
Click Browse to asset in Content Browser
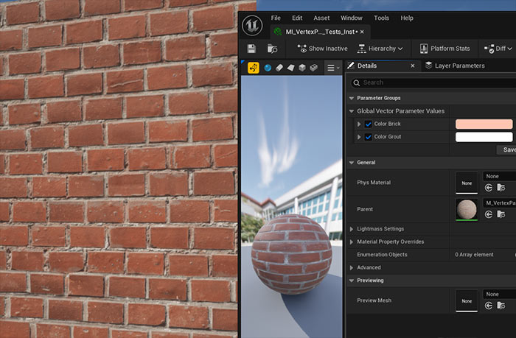[x=272, y=49]
